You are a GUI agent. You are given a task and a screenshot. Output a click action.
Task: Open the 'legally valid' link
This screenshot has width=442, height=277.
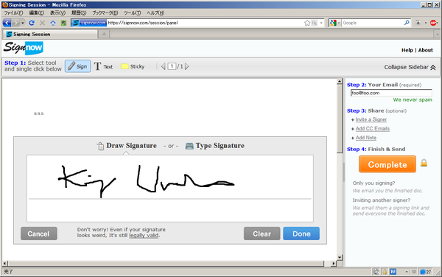(144, 235)
